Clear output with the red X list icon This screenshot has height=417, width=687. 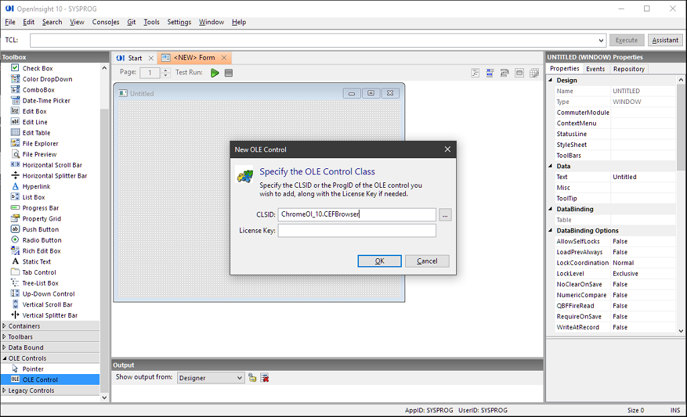264,377
